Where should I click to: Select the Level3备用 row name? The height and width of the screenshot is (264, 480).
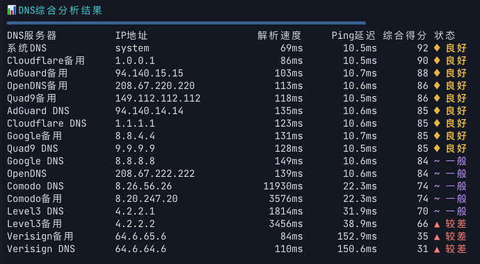click(x=35, y=224)
